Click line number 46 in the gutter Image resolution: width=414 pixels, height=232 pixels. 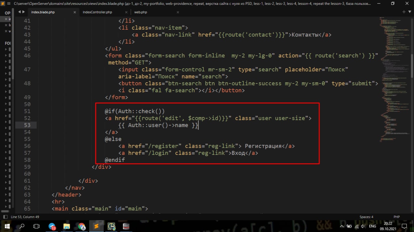[27, 55]
